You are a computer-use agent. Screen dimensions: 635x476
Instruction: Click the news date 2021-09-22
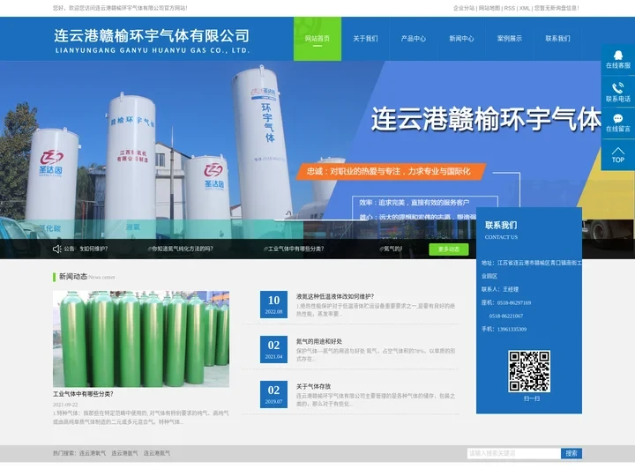coord(65,405)
